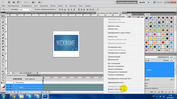Viewport: 177px width, 99px height.
Task: Click the foreground color swatch
Action: tap(2, 86)
